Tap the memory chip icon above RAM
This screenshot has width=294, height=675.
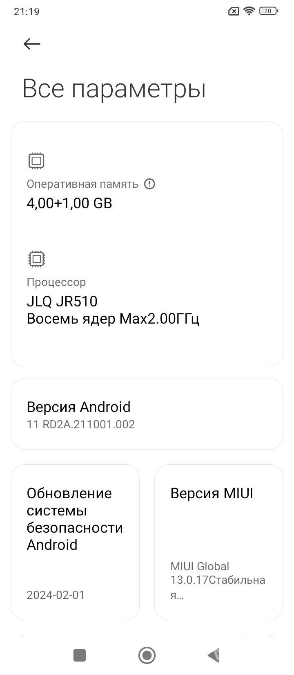tap(36, 161)
